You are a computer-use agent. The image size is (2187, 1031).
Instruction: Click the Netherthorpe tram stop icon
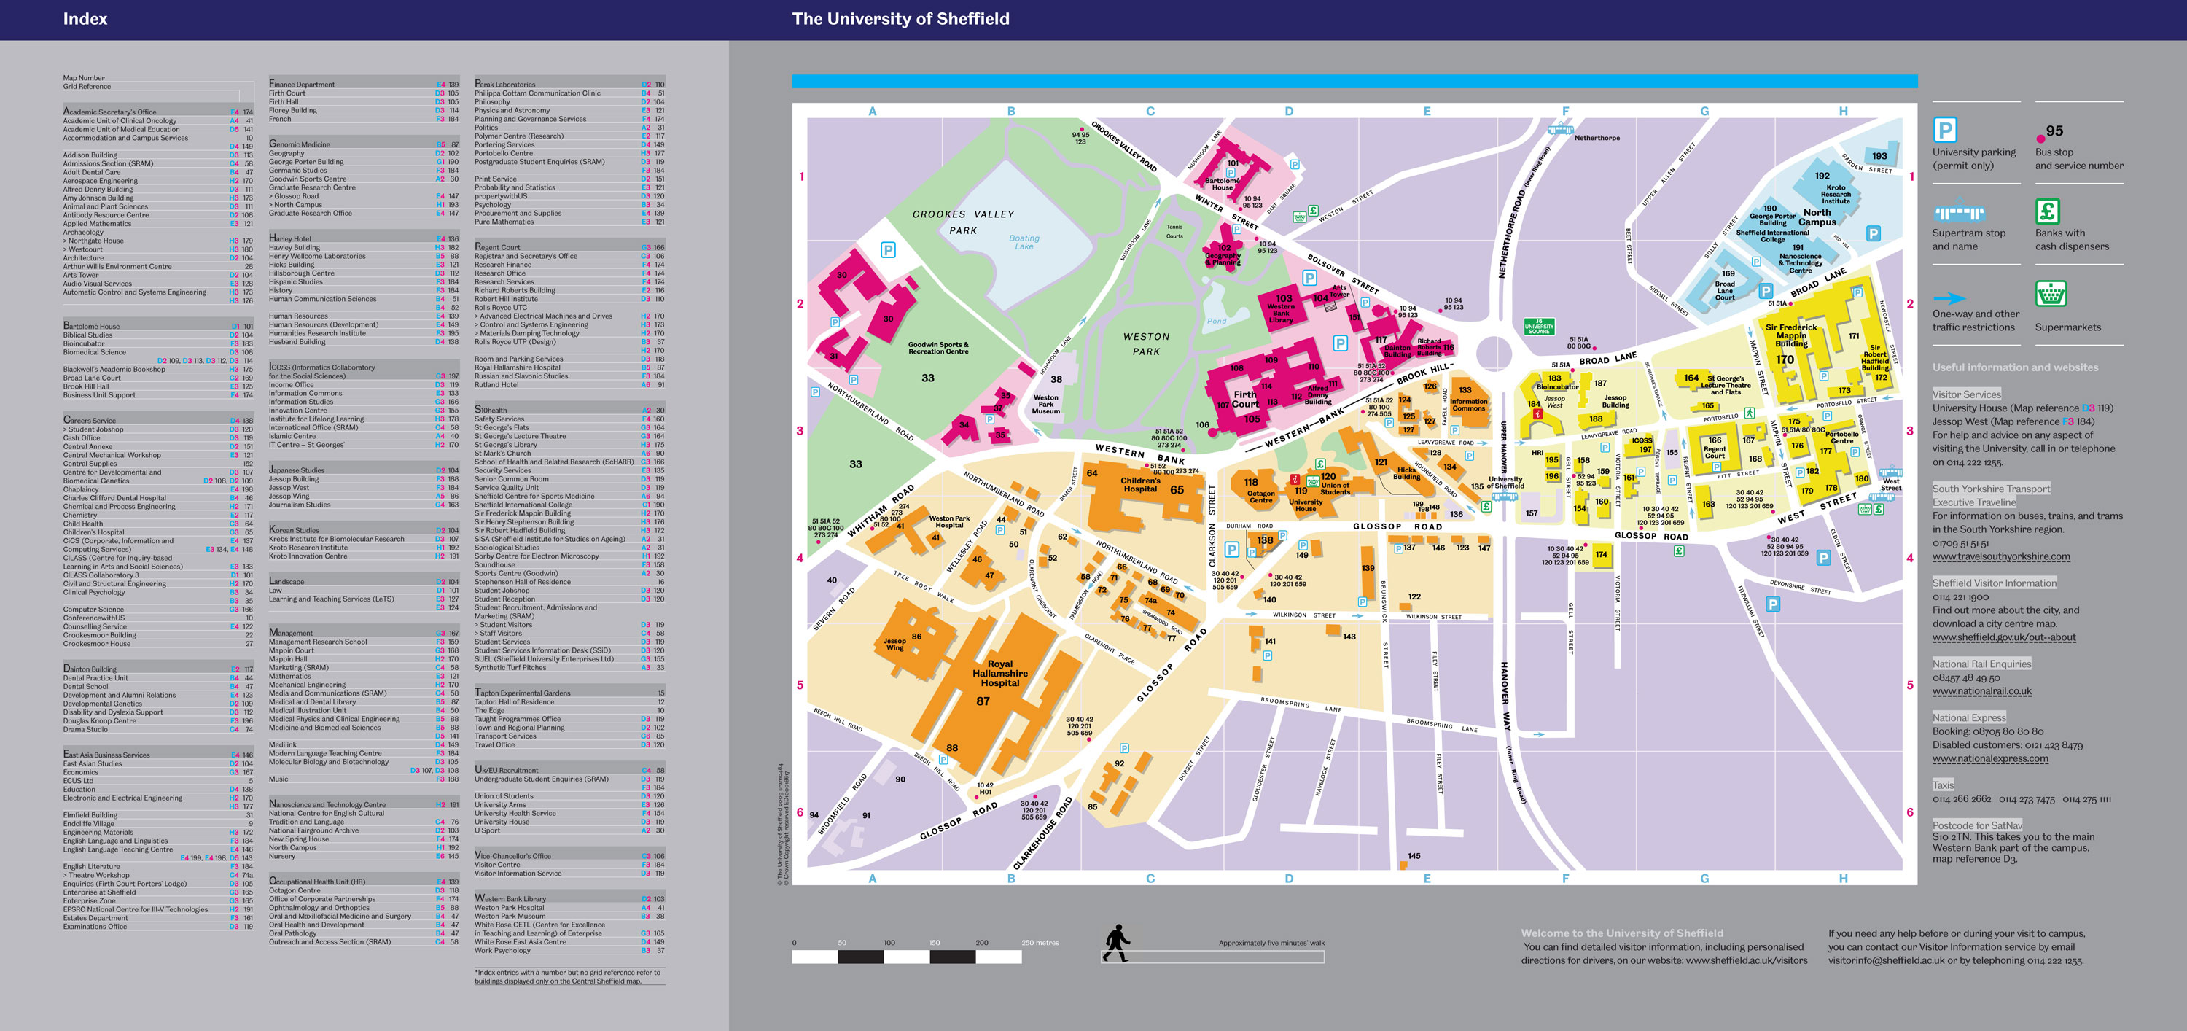1561,130
